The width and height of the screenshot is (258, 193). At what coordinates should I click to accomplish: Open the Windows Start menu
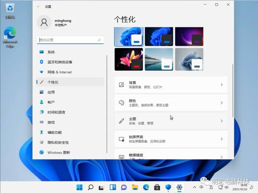tap(79, 187)
